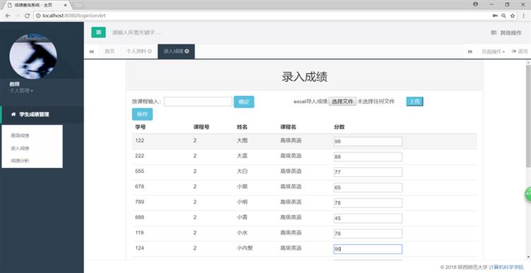Image resolution: width=531 pixels, height=273 pixels.
Task: Click the page vertical scrollbar
Action: (528, 116)
